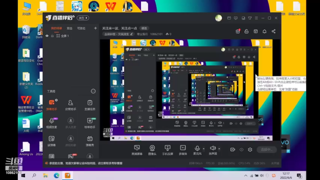Click the 麦克风 microphone icon
Image resolution: width=320 pixels, height=180 pixels.
[x=197, y=148]
